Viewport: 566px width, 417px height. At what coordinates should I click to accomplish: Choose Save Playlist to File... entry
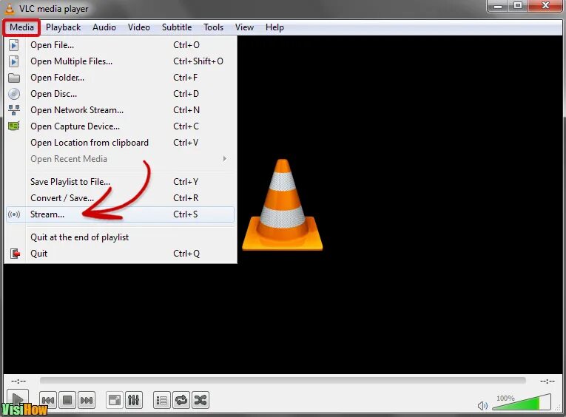120,182
